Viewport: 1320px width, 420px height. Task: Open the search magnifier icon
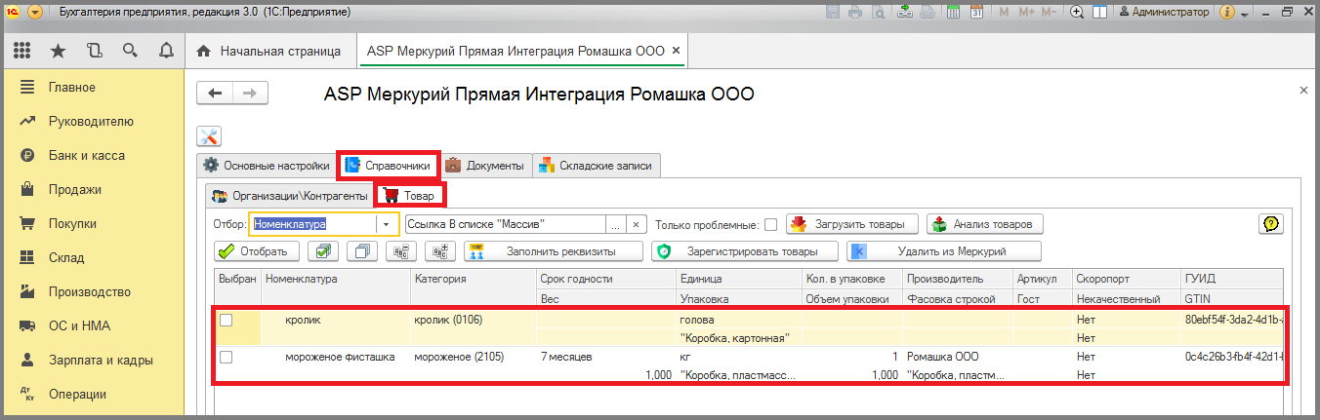130,51
